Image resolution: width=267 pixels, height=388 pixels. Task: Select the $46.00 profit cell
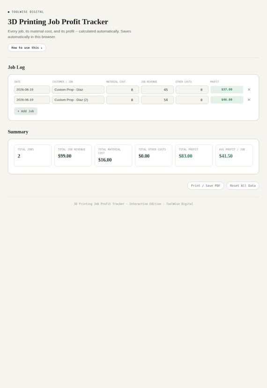pyautogui.click(x=227, y=100)
